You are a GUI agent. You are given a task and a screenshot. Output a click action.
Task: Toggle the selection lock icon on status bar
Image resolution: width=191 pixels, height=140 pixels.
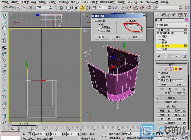pos(24,134)
